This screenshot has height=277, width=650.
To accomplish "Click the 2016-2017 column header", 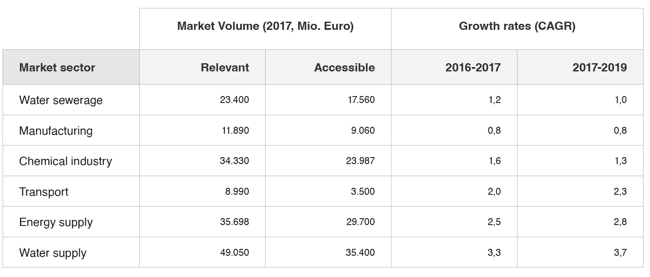I will [x=473, y=68].
